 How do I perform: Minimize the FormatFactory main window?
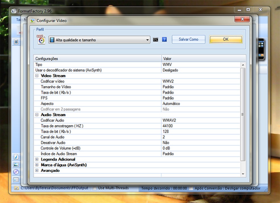(240, 10)
